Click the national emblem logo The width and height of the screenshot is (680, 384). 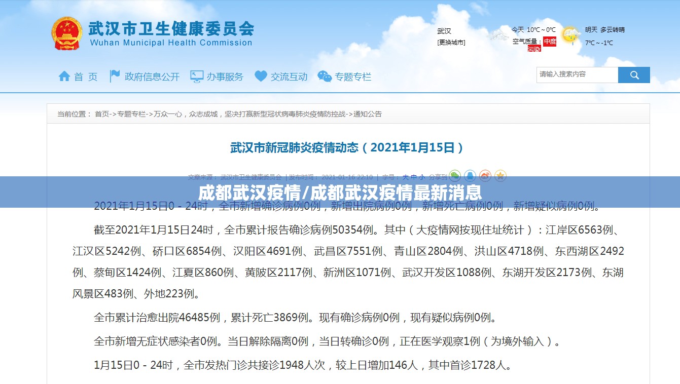(x=67, y=33)
